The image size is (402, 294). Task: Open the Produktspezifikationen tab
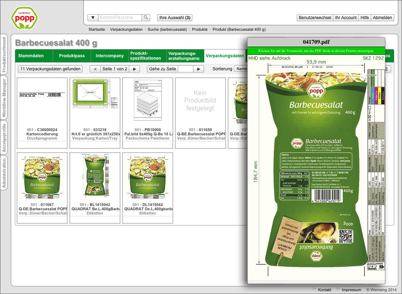147,56
